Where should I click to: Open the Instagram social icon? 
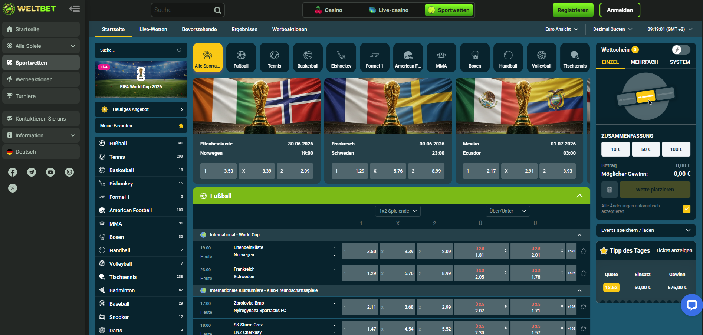coord(69,172)
